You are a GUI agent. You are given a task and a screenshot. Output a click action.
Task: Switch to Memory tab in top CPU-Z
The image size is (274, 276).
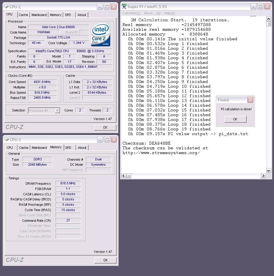tap(56, 15)
